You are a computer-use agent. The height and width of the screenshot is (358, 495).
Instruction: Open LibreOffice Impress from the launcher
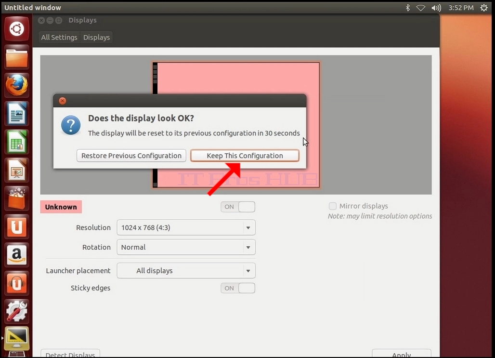click(x=17, y=170)
